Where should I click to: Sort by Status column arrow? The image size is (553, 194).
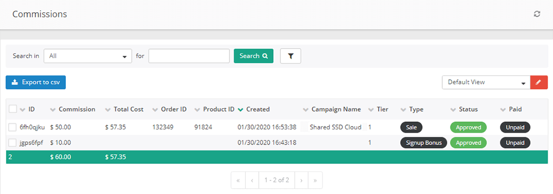[453, 110]
